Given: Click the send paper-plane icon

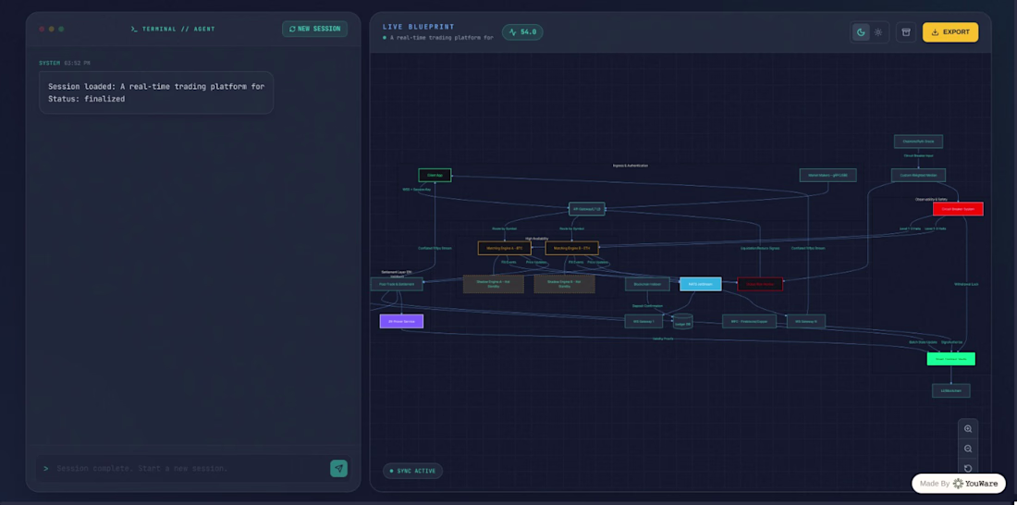Looking at the screenshot, I should point(338,468).
